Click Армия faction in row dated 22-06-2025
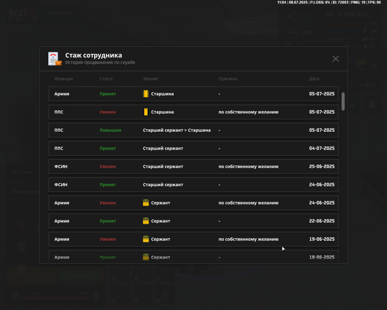Viewport: 387px width, 310px height. coord(62,221)
